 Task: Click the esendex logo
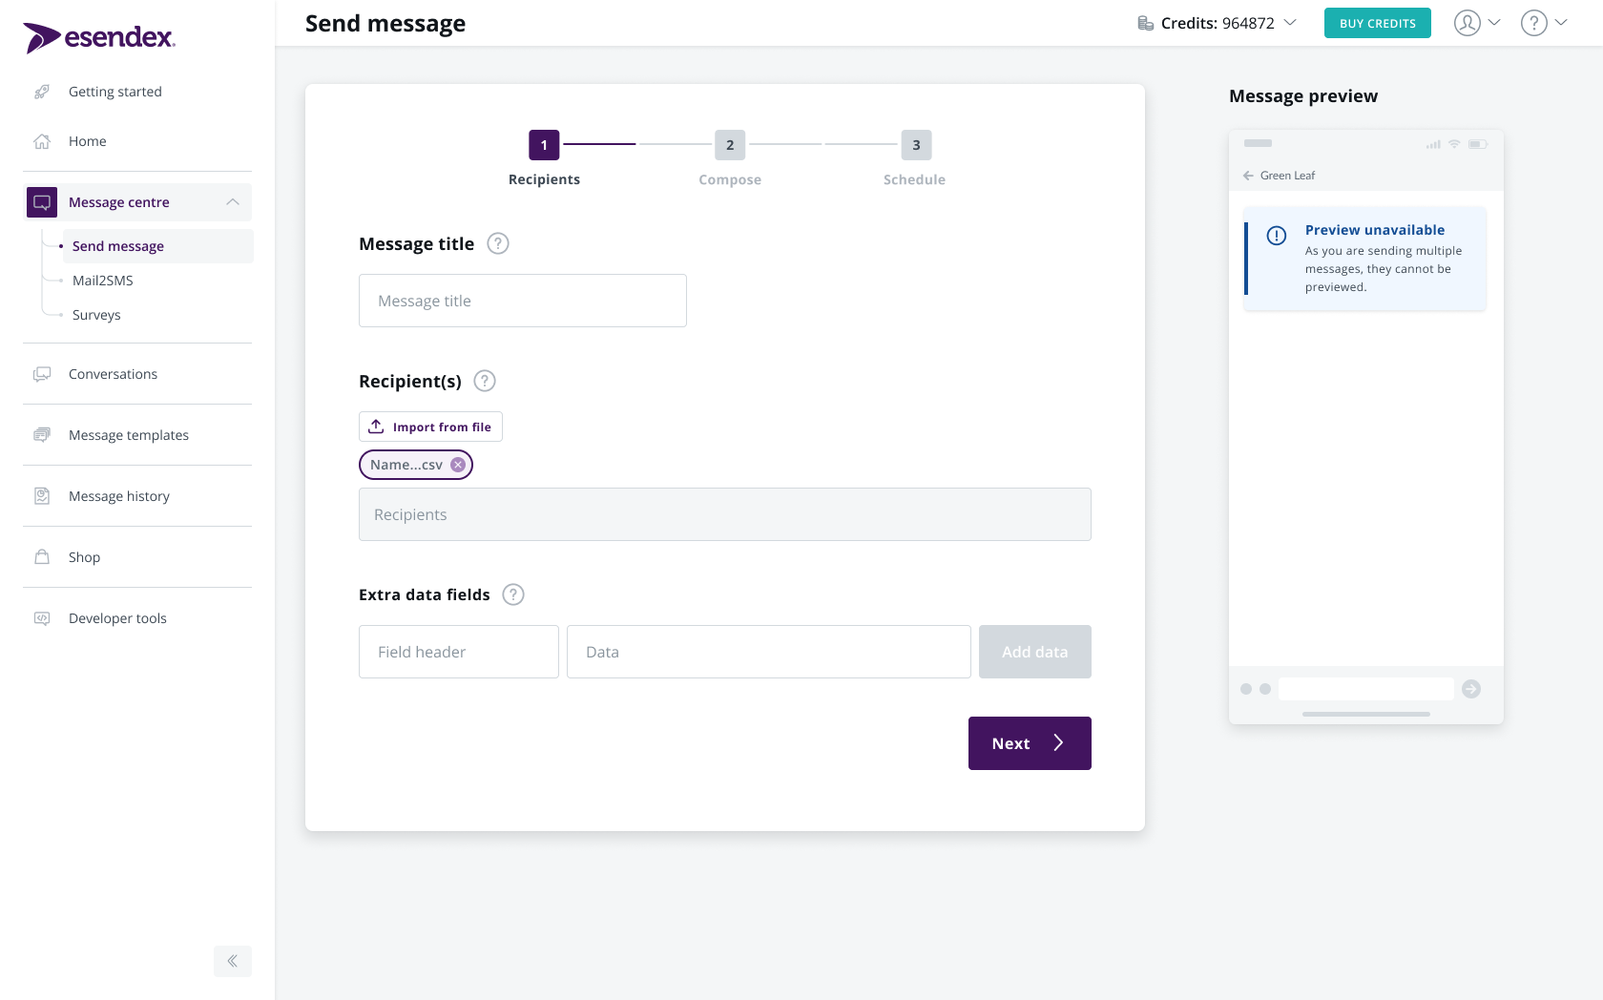click(98, 38)
